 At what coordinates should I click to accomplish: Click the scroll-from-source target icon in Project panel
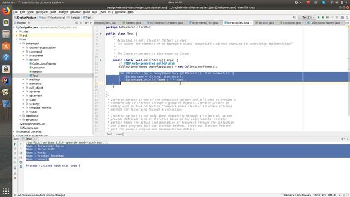click(x=77, y=23)
